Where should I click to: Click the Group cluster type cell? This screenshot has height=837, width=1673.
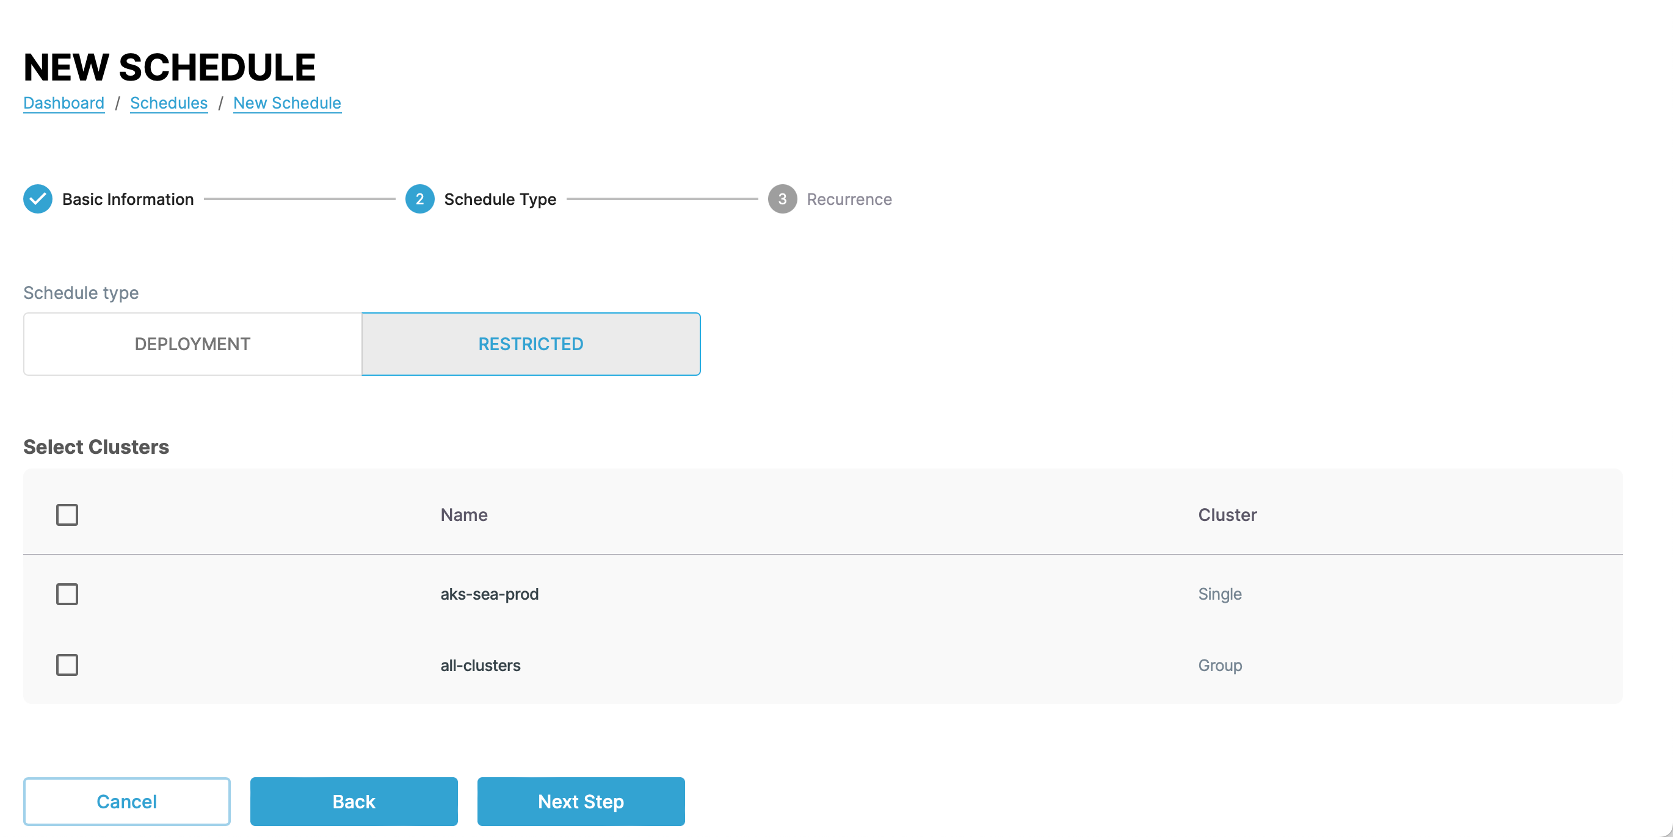(x=1220, y=666)
